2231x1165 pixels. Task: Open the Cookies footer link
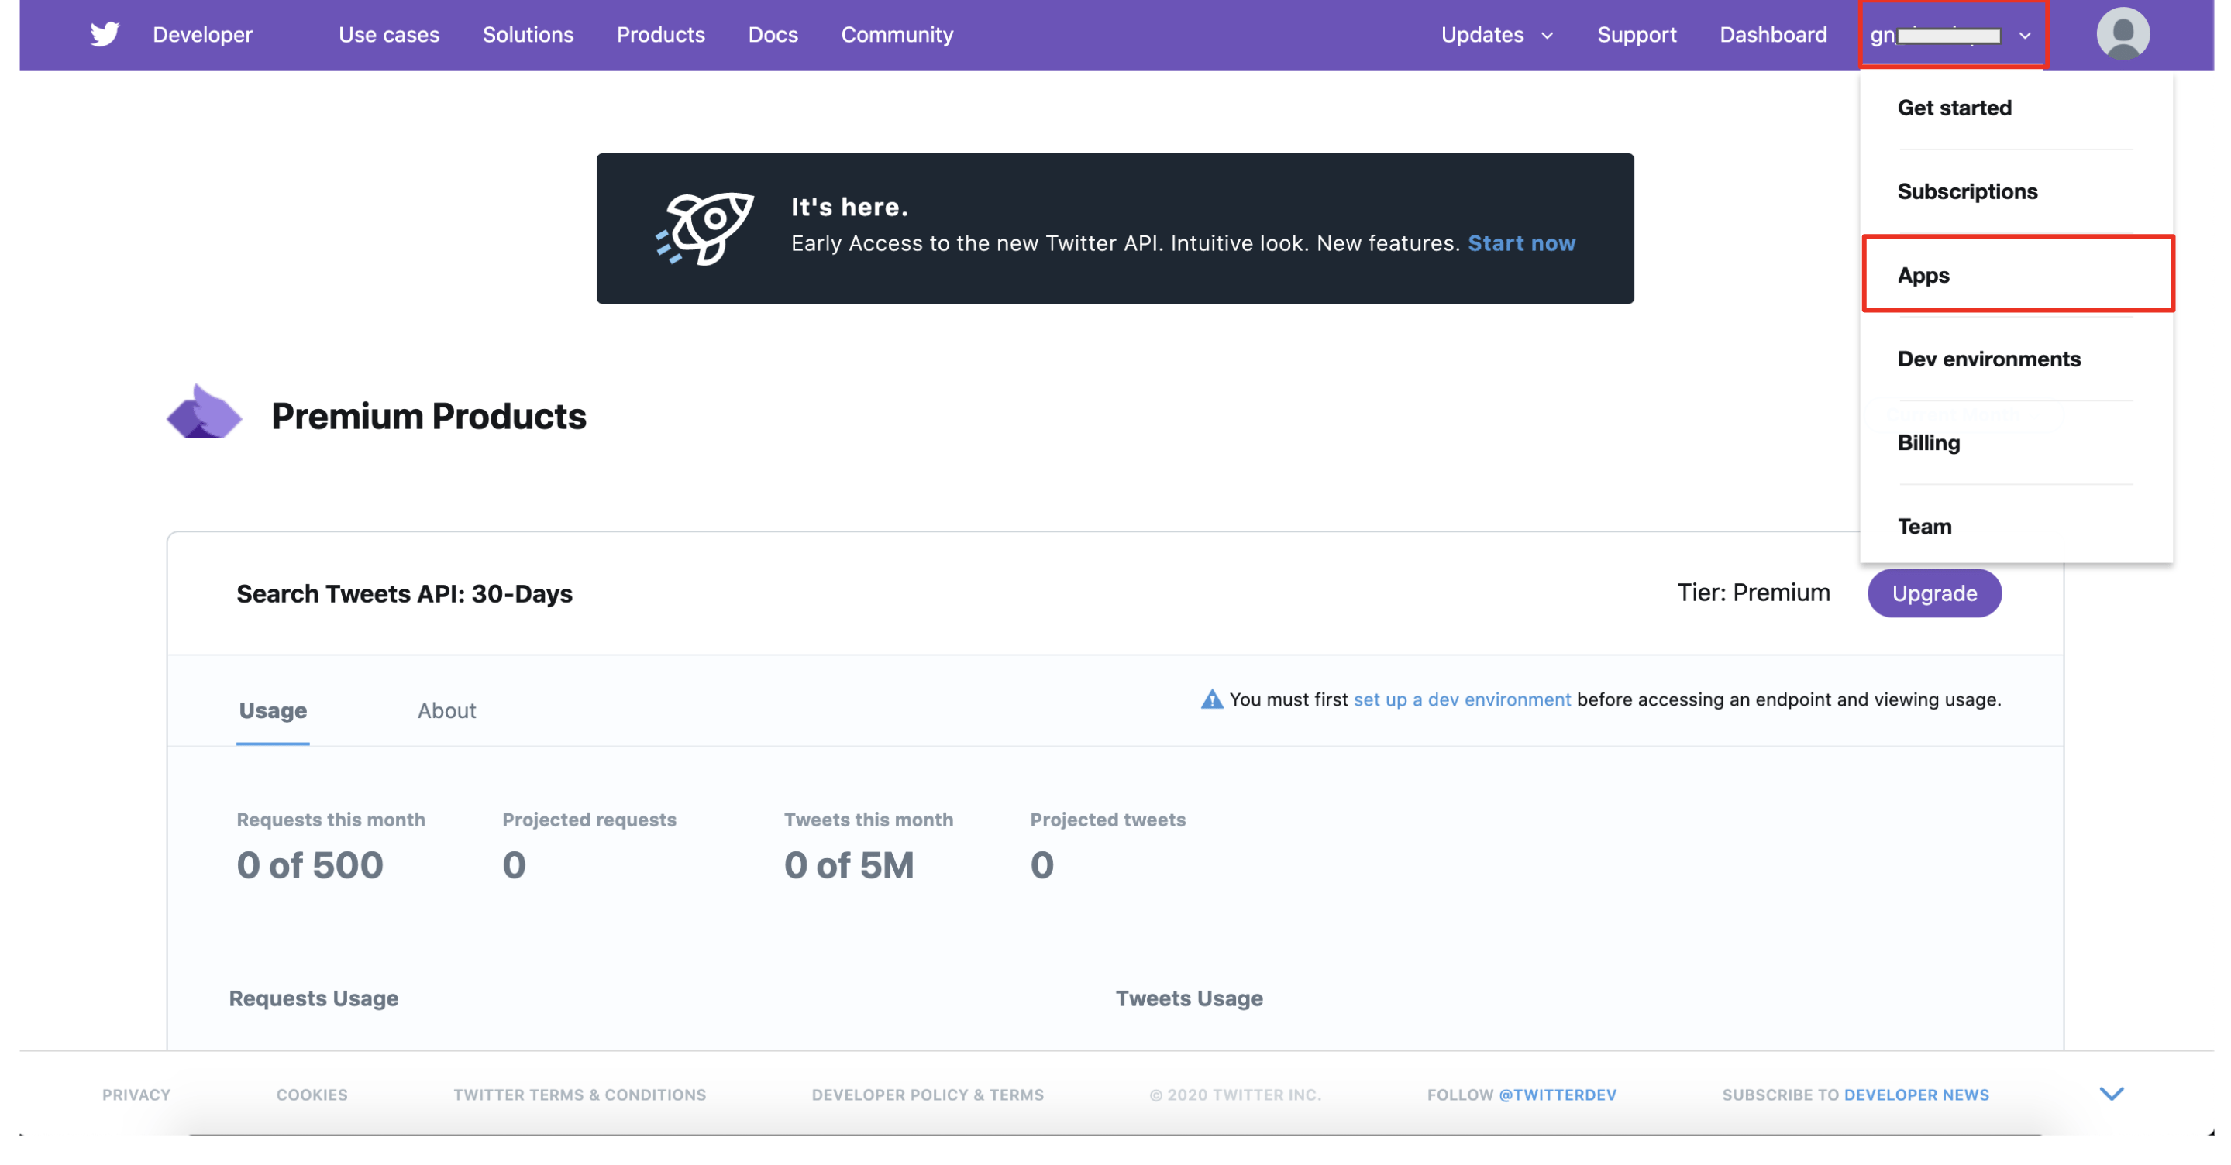click(x=312, y=1095)
